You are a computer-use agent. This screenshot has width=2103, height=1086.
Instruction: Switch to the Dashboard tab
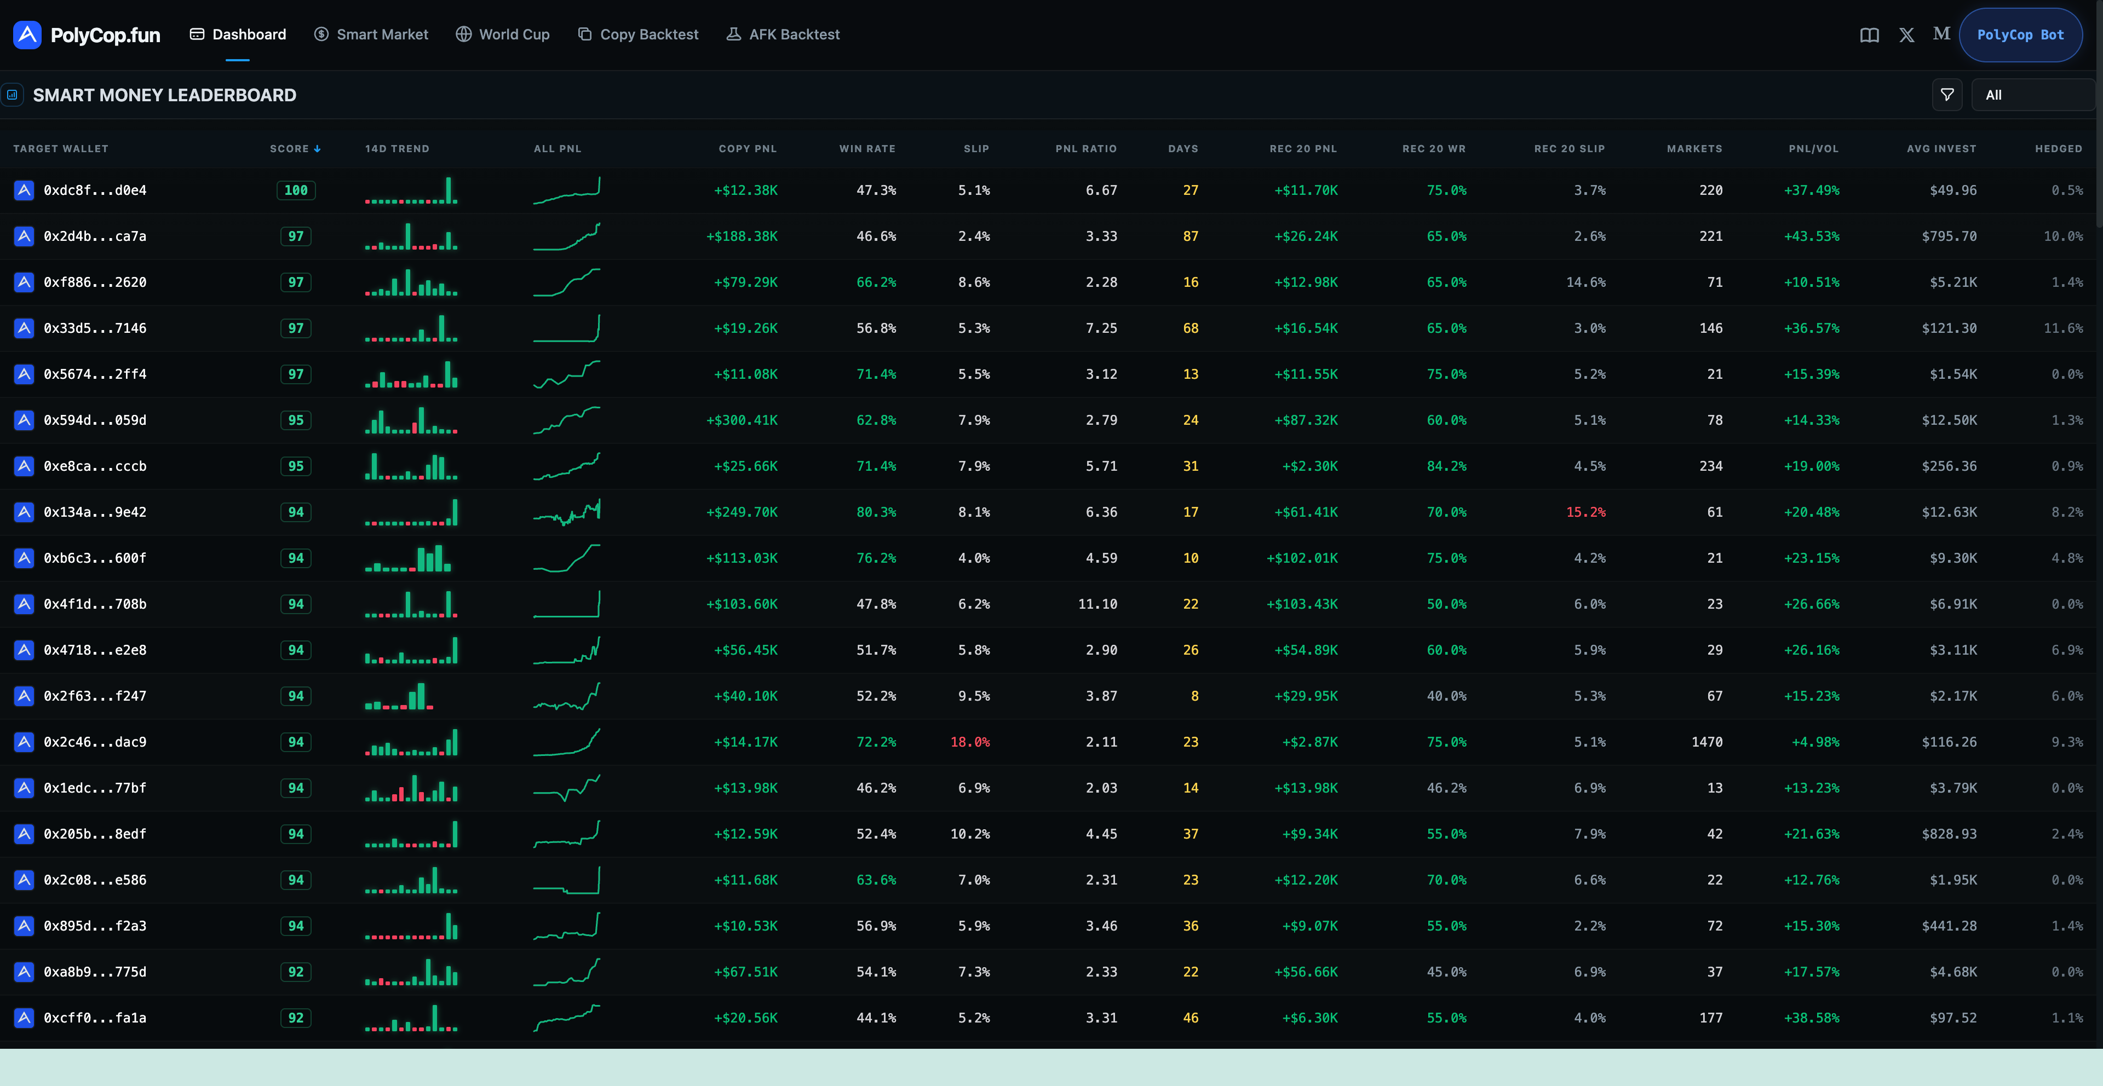pos(238,34)
